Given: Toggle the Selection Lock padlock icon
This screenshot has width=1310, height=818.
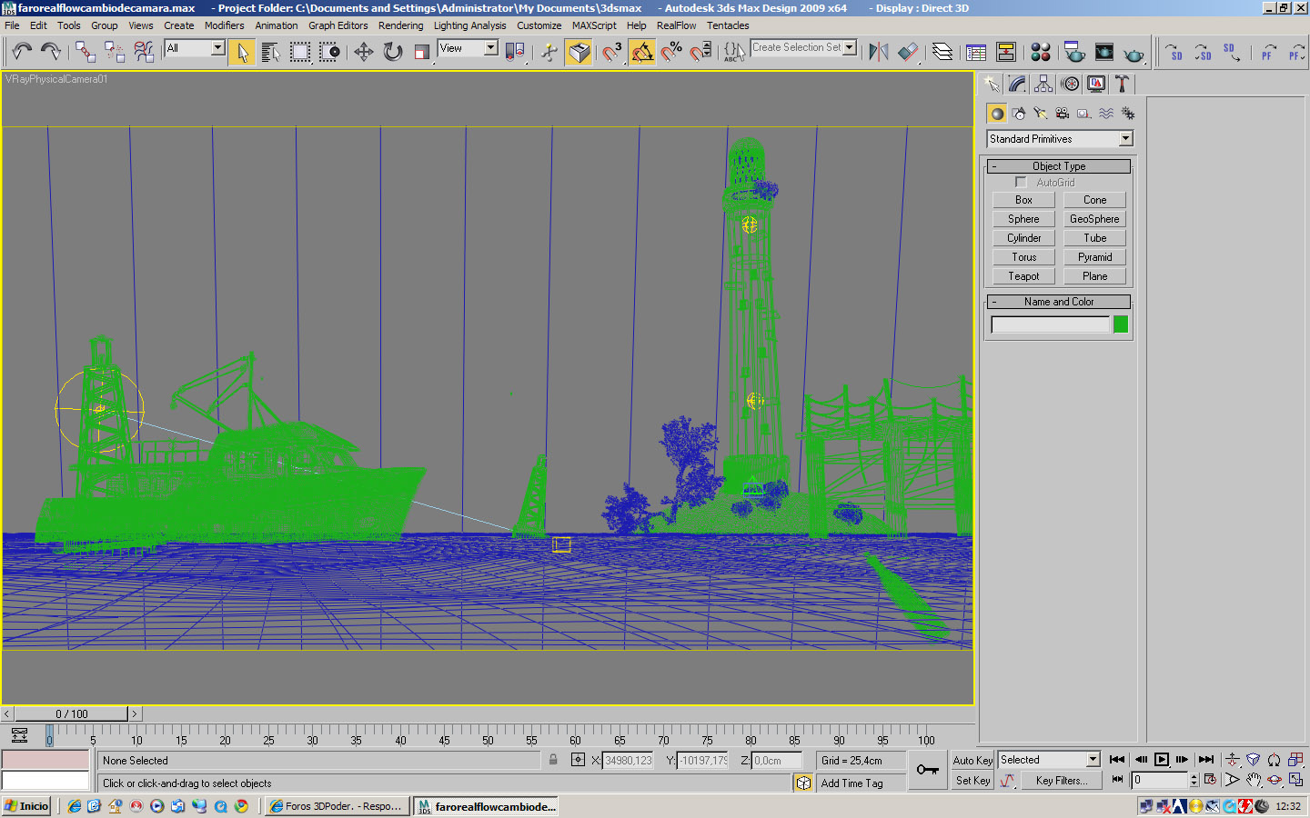Looking at the screenshot, I should coord(553,760).
